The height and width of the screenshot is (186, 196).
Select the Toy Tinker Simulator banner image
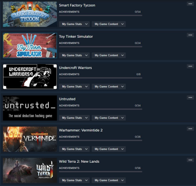click(x=30, y=46)
